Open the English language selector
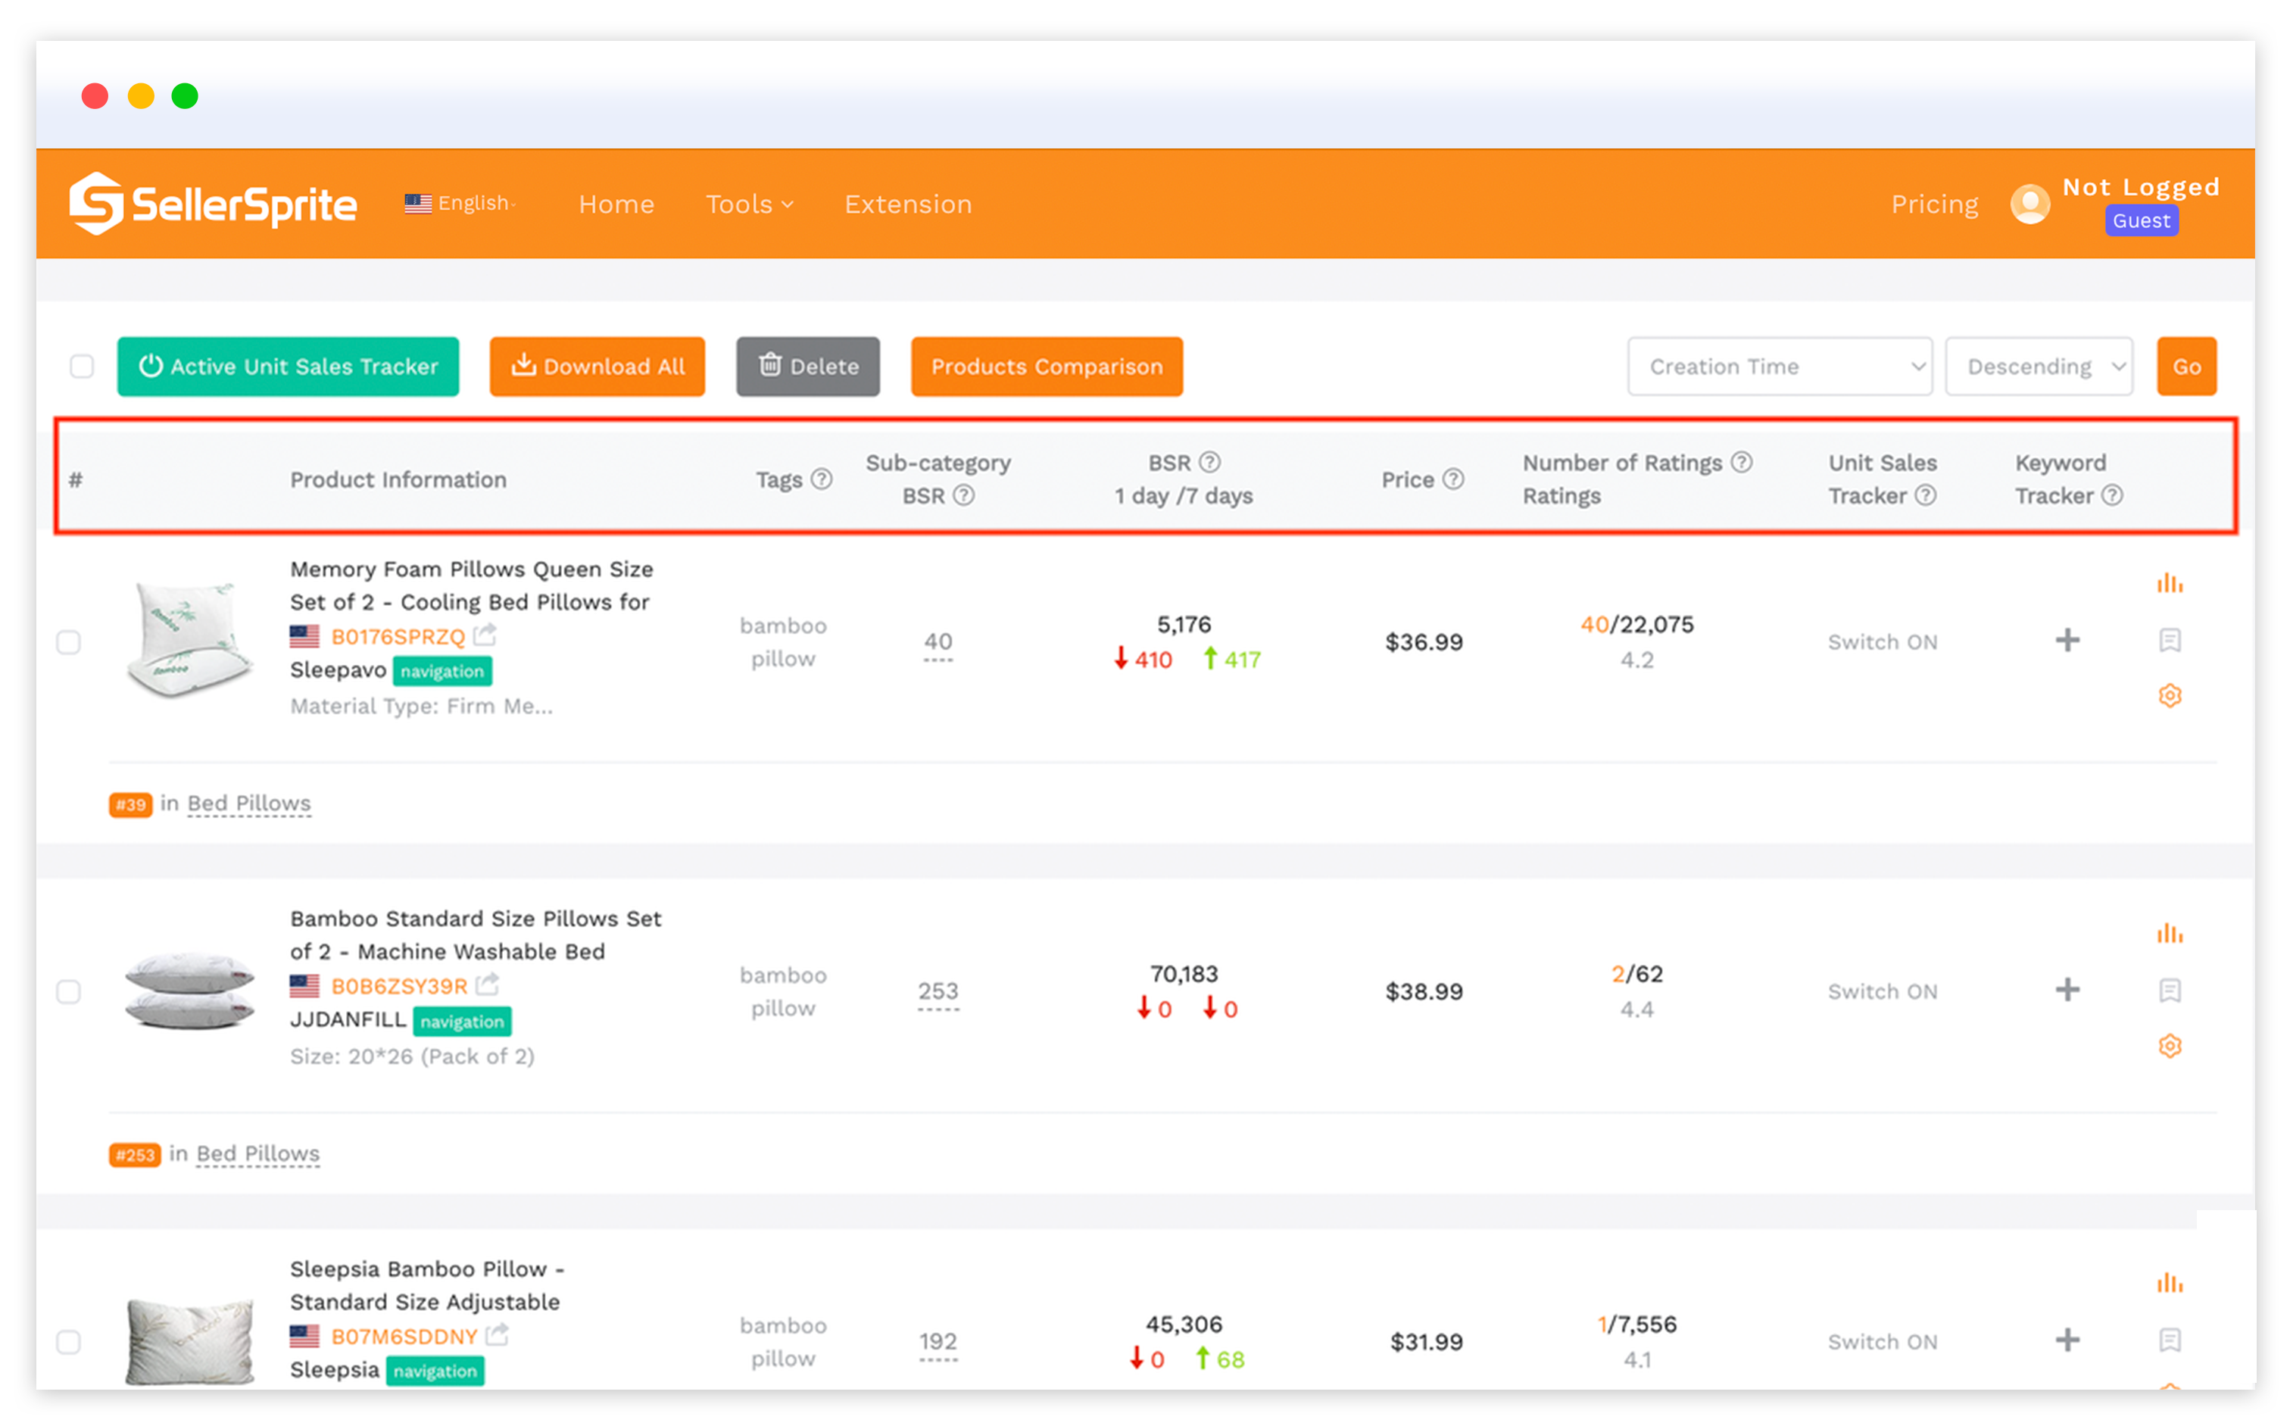Screen dimensions: 2290x1426 (x=460, y=203)
